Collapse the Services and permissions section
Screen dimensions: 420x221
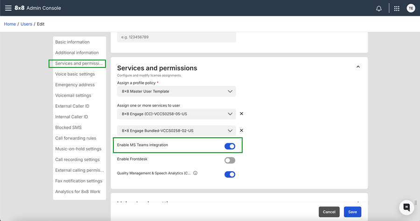click(x=358, y=67)
